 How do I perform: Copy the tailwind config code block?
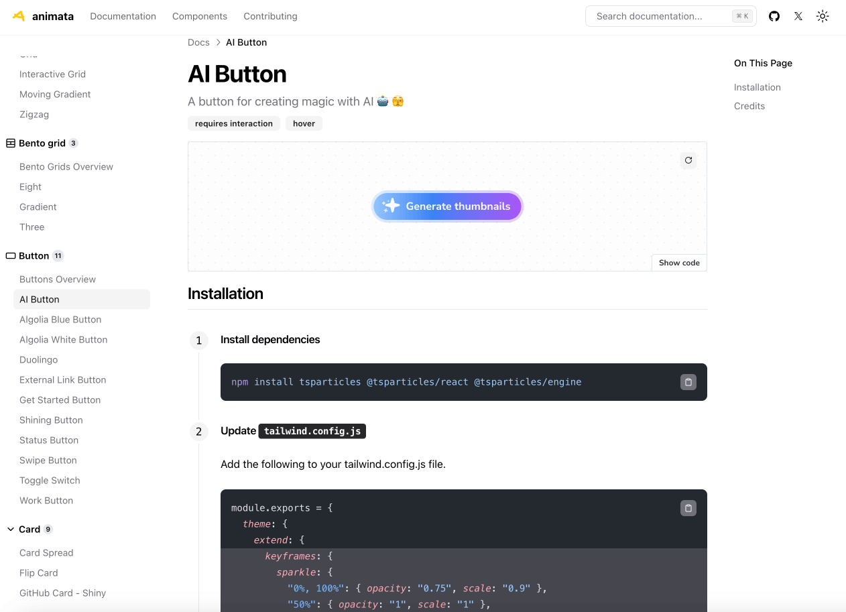point(688,508)
